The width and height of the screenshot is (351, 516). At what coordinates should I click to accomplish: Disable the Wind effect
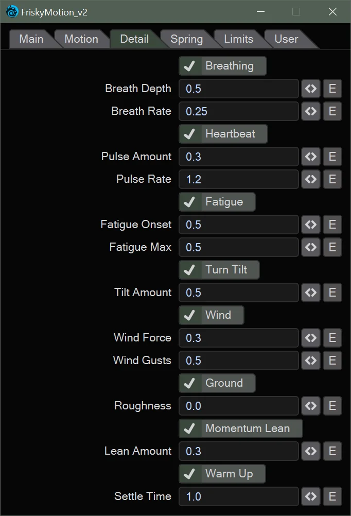(211, 315)
